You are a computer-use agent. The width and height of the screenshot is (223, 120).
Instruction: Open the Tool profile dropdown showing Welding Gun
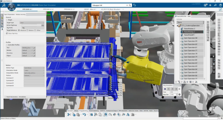pos(27,48)
